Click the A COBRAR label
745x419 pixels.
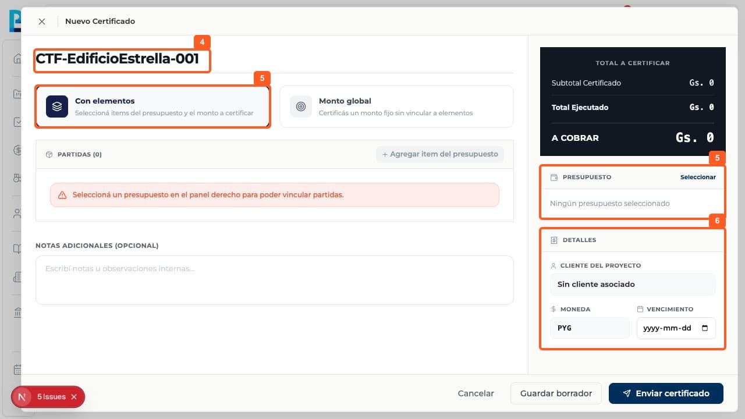click(x=575, y=138)
